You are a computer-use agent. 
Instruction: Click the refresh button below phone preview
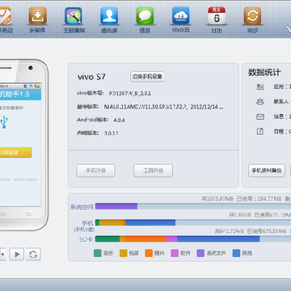click(x=33, y=254)
